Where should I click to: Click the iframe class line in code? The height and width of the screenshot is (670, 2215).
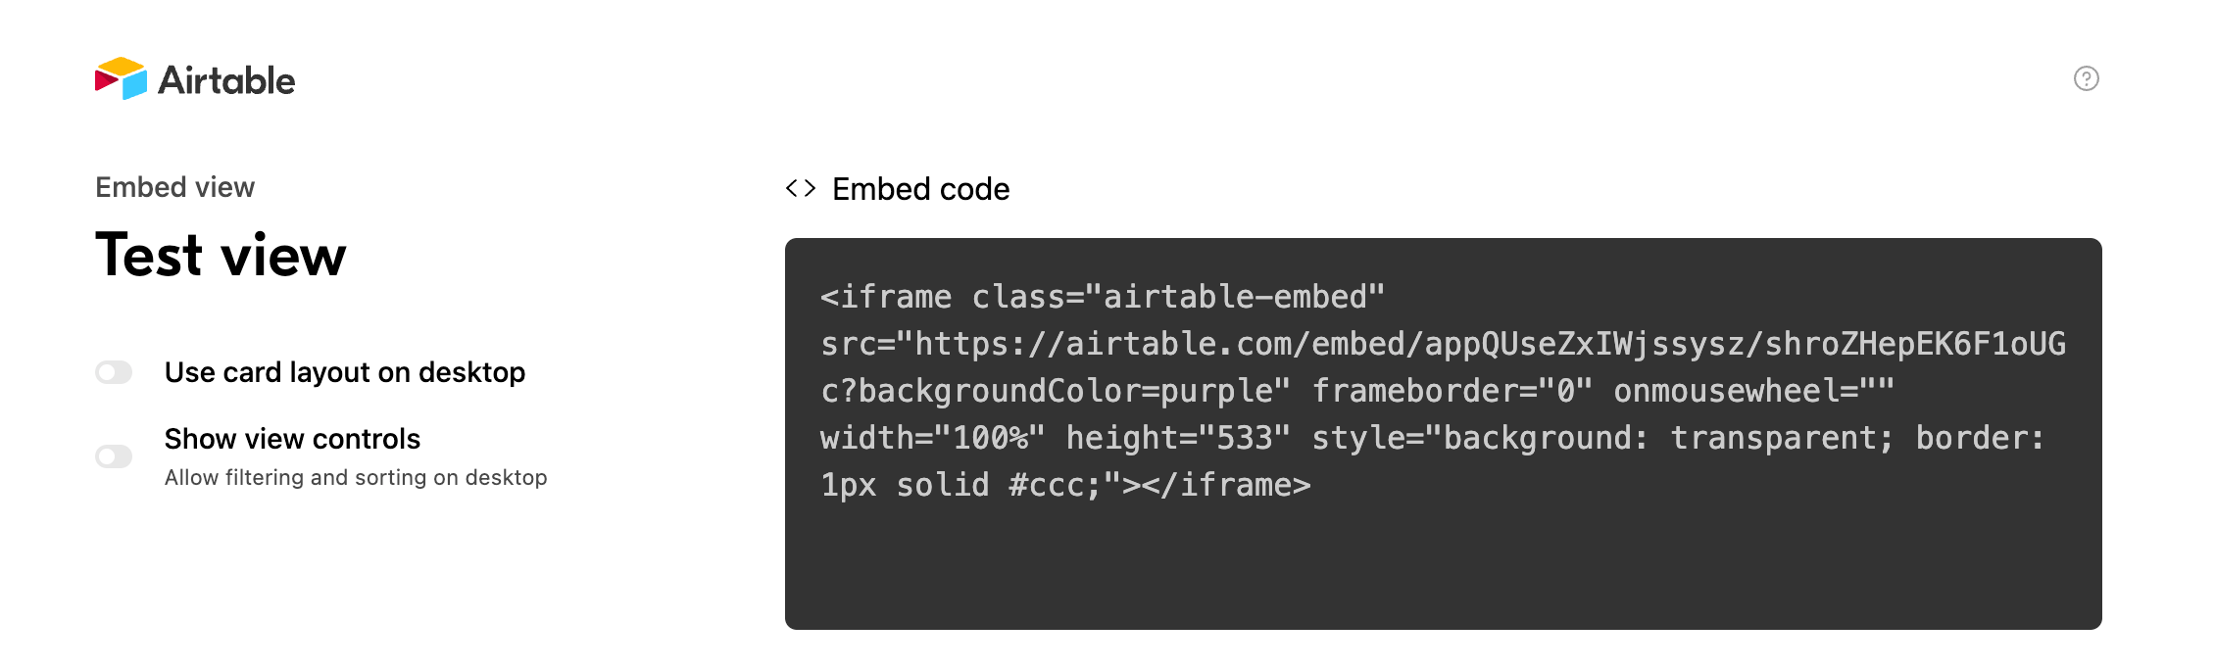tap(1103, 297)
